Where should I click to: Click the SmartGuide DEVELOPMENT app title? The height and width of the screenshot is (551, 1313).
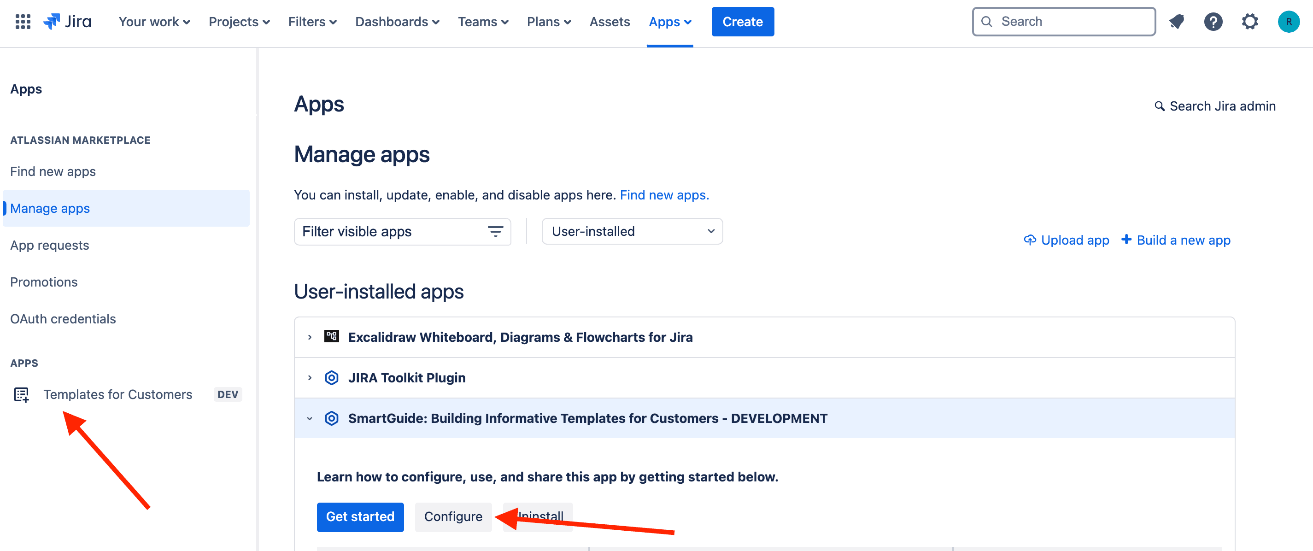[588, 418]
